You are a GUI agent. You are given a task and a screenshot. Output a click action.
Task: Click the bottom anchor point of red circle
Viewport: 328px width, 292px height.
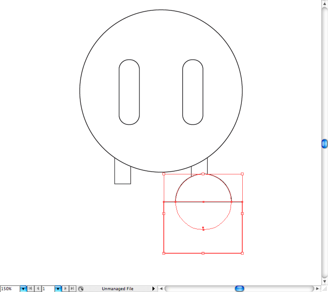203,230
